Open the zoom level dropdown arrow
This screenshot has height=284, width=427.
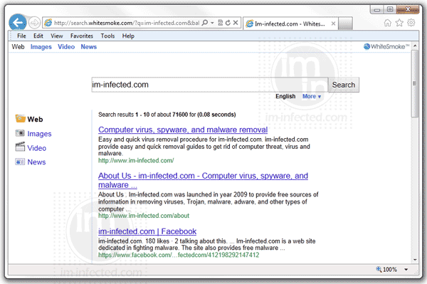tap(406, 270)
